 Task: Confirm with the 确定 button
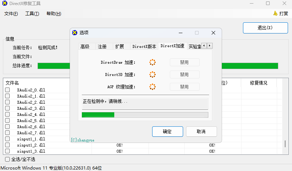[x=167, y=132]
